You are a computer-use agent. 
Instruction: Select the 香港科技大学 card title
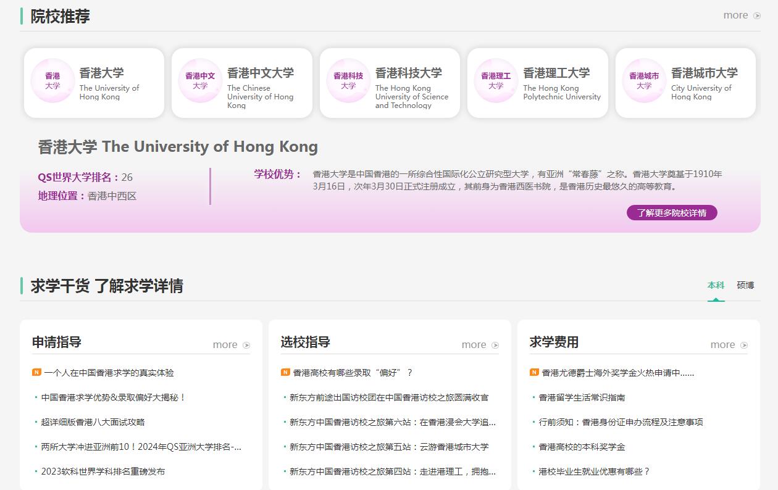point(409,73)
